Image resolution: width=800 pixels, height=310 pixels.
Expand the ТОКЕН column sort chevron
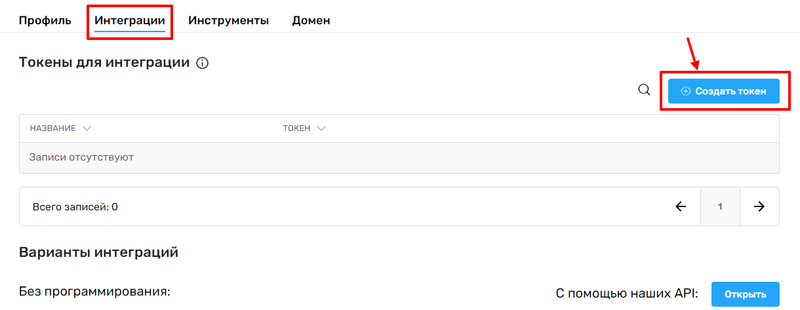[321, 128]
